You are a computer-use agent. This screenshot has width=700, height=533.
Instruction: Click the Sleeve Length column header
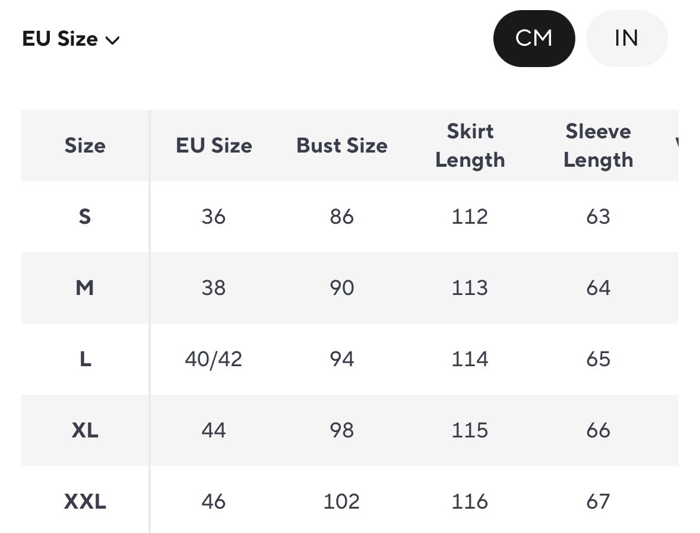point(598,145)
